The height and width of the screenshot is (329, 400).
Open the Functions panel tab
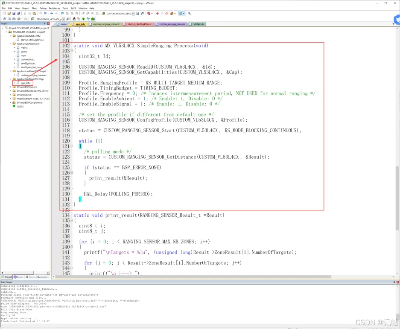tap(30, 277)
